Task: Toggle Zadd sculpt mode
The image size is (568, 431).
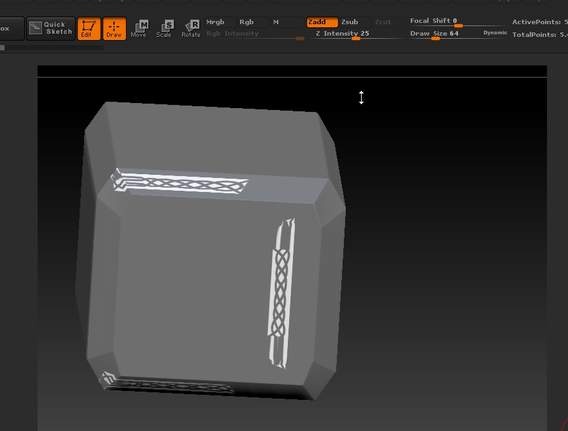Action: coord(322,22)
